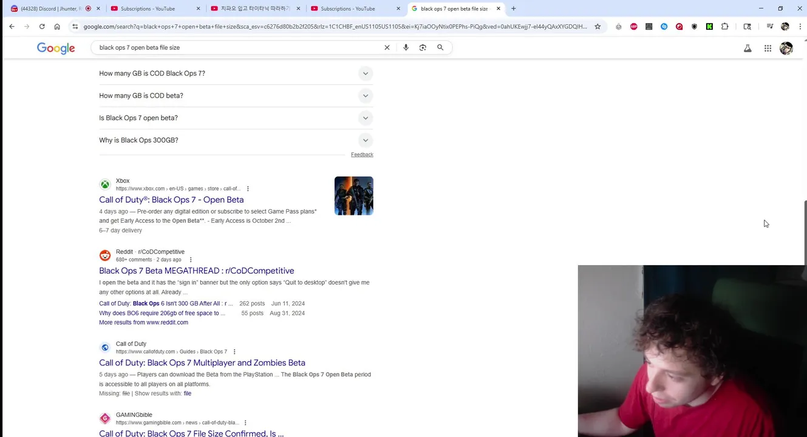This screenshot has width=807, height=437.
Task: Bookmark this page with the star icon
Action: (x=598, y=26)
